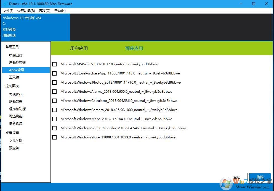Select Appx管理 in the sidebar
Screen dimensions: 274x191
26,70
